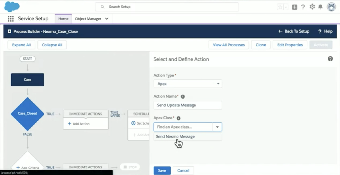
Task: Select the Case object node
Action: 27,80
